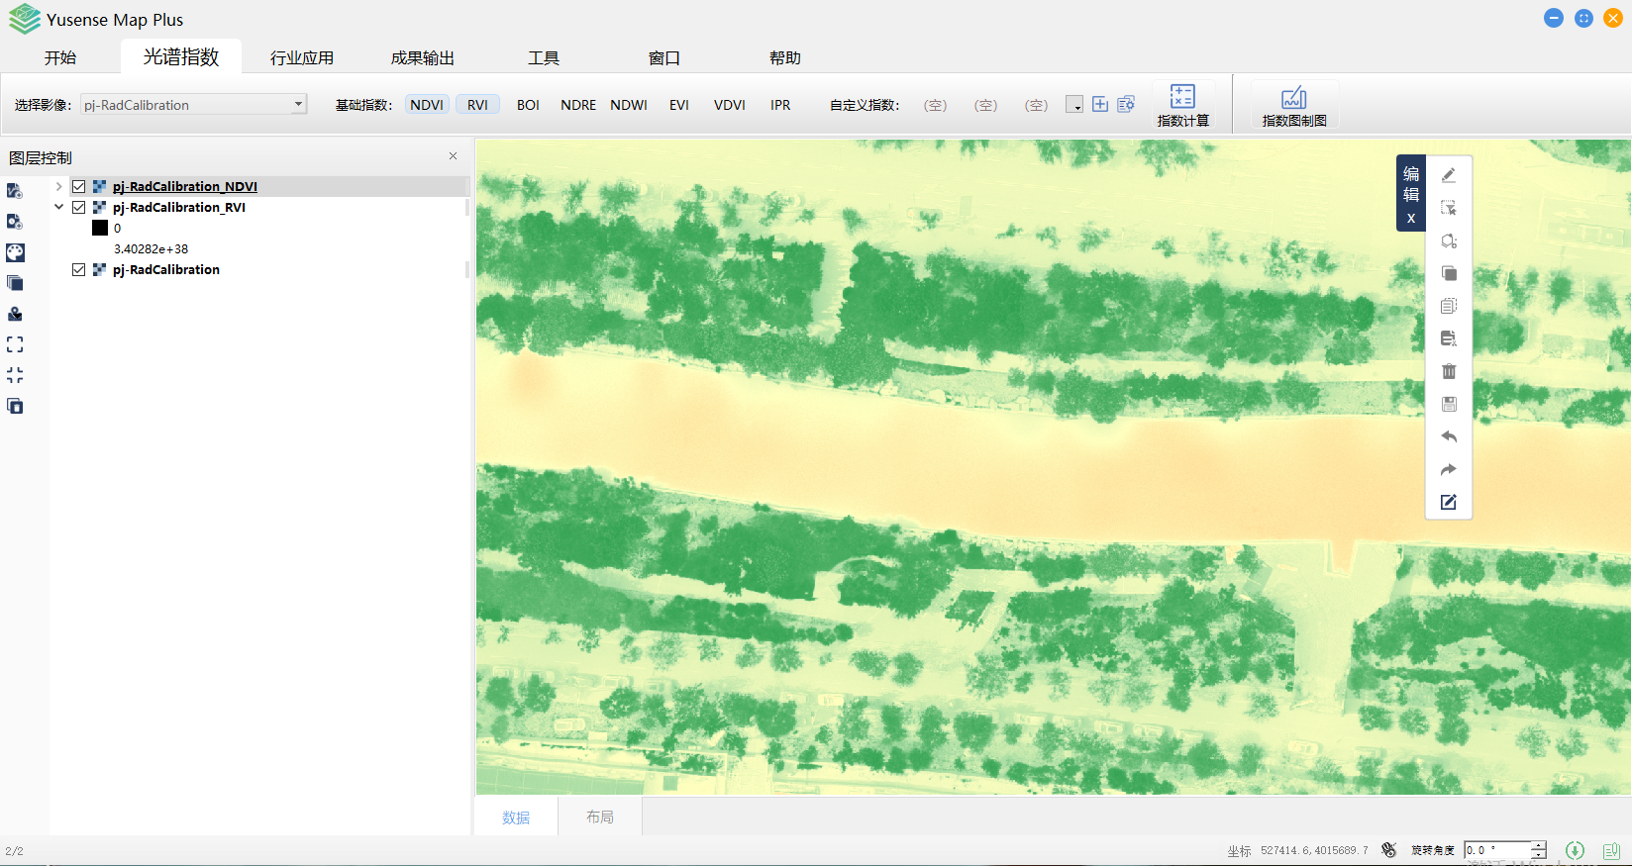The width and height of the screenshot is (1632, 866).
Task: Select the EVI base index button
Action: tap(678, 105)
